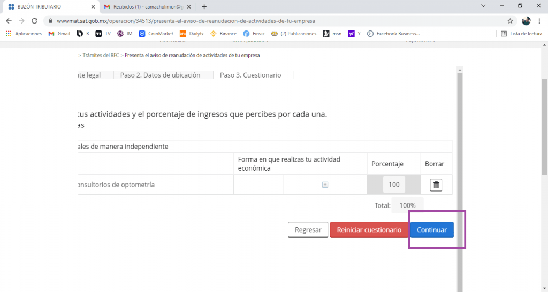Viewport: 548px width, 292px height.
Task: Open the Chrome profile avatar
Action: [527, 21]
